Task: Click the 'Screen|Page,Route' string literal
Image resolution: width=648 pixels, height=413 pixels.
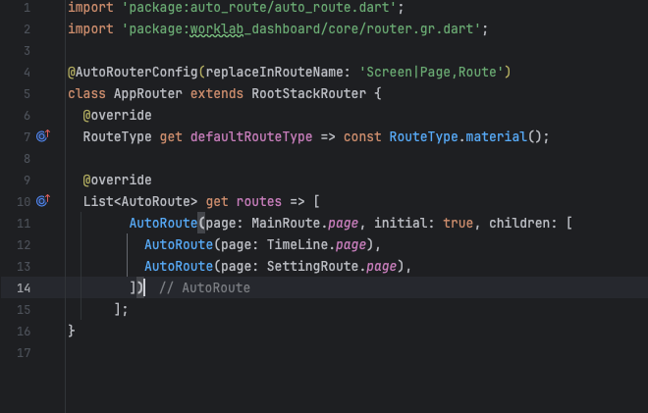Action: point(431,73)
